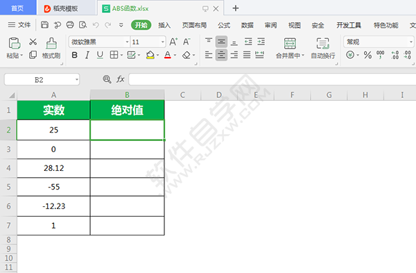Click the Cut scissors icon

point(33,42)
